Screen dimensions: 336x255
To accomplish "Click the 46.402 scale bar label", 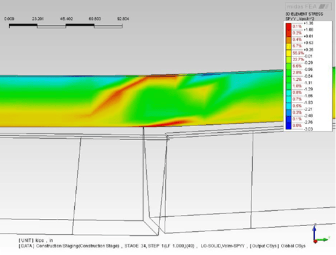I will [66, 19].
